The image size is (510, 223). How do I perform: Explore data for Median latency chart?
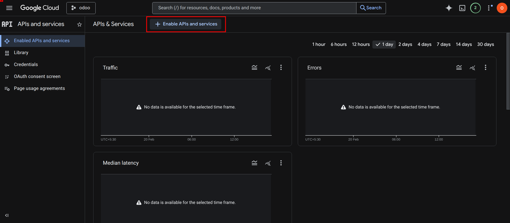tap(268, 163)
